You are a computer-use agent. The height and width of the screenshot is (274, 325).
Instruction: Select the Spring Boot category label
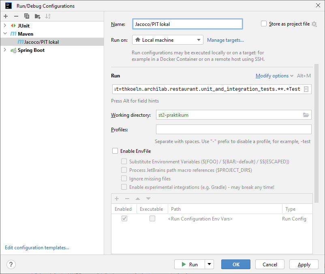click(31, 50)
